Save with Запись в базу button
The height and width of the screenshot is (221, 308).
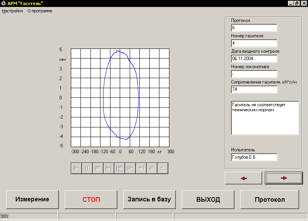(149, 199)
